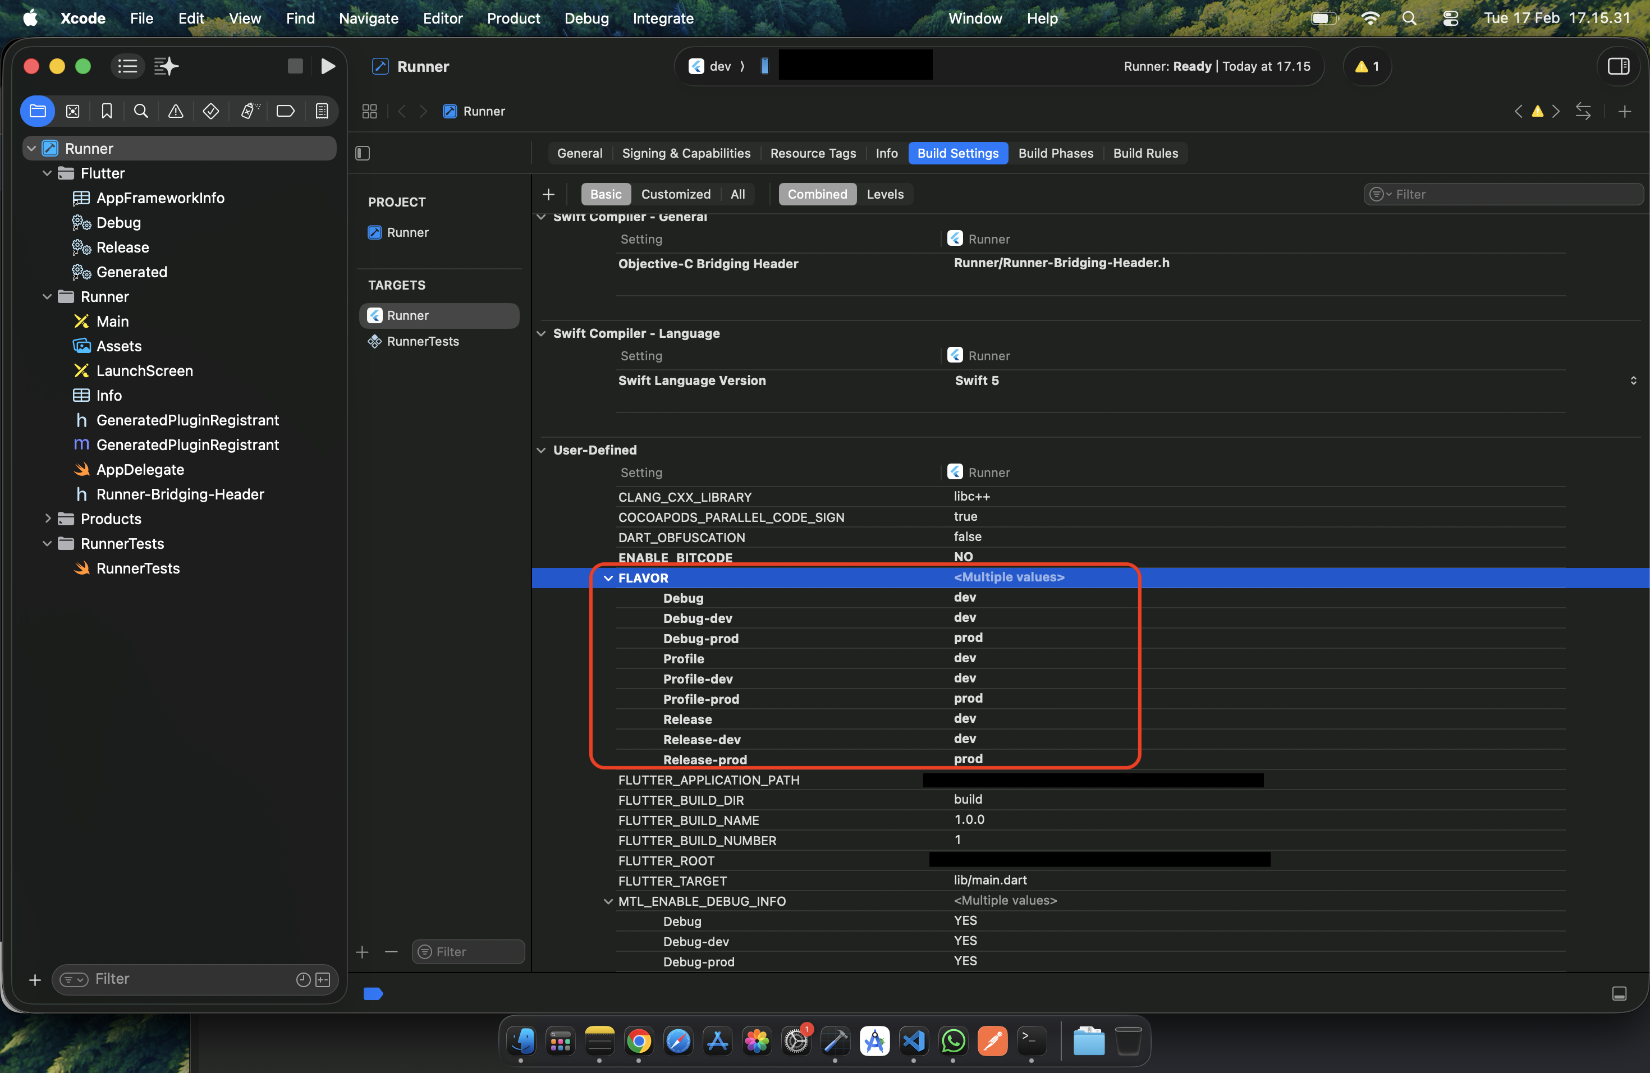Screen dimensions: 1650x1073
Task: Open the Build Phases tab
Action: click(x=1055, y=153)
